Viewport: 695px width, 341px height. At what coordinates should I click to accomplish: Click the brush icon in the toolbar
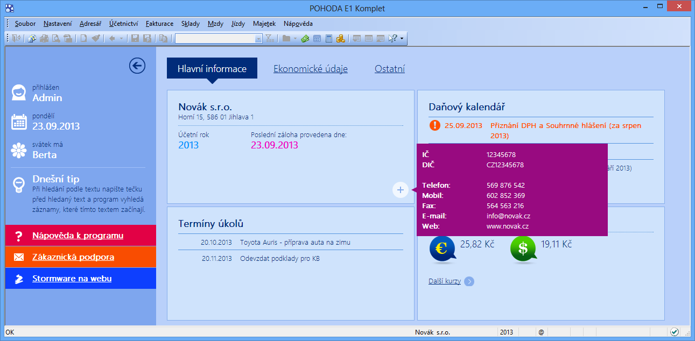pos(95,38)
